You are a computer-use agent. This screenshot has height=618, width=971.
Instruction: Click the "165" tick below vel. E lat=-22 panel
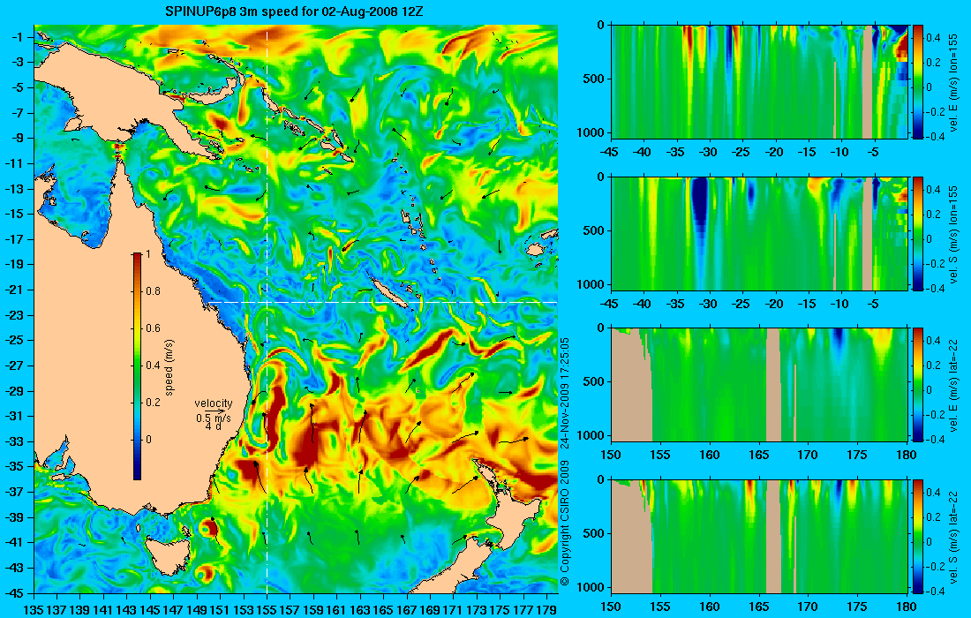tap(758, 456)
